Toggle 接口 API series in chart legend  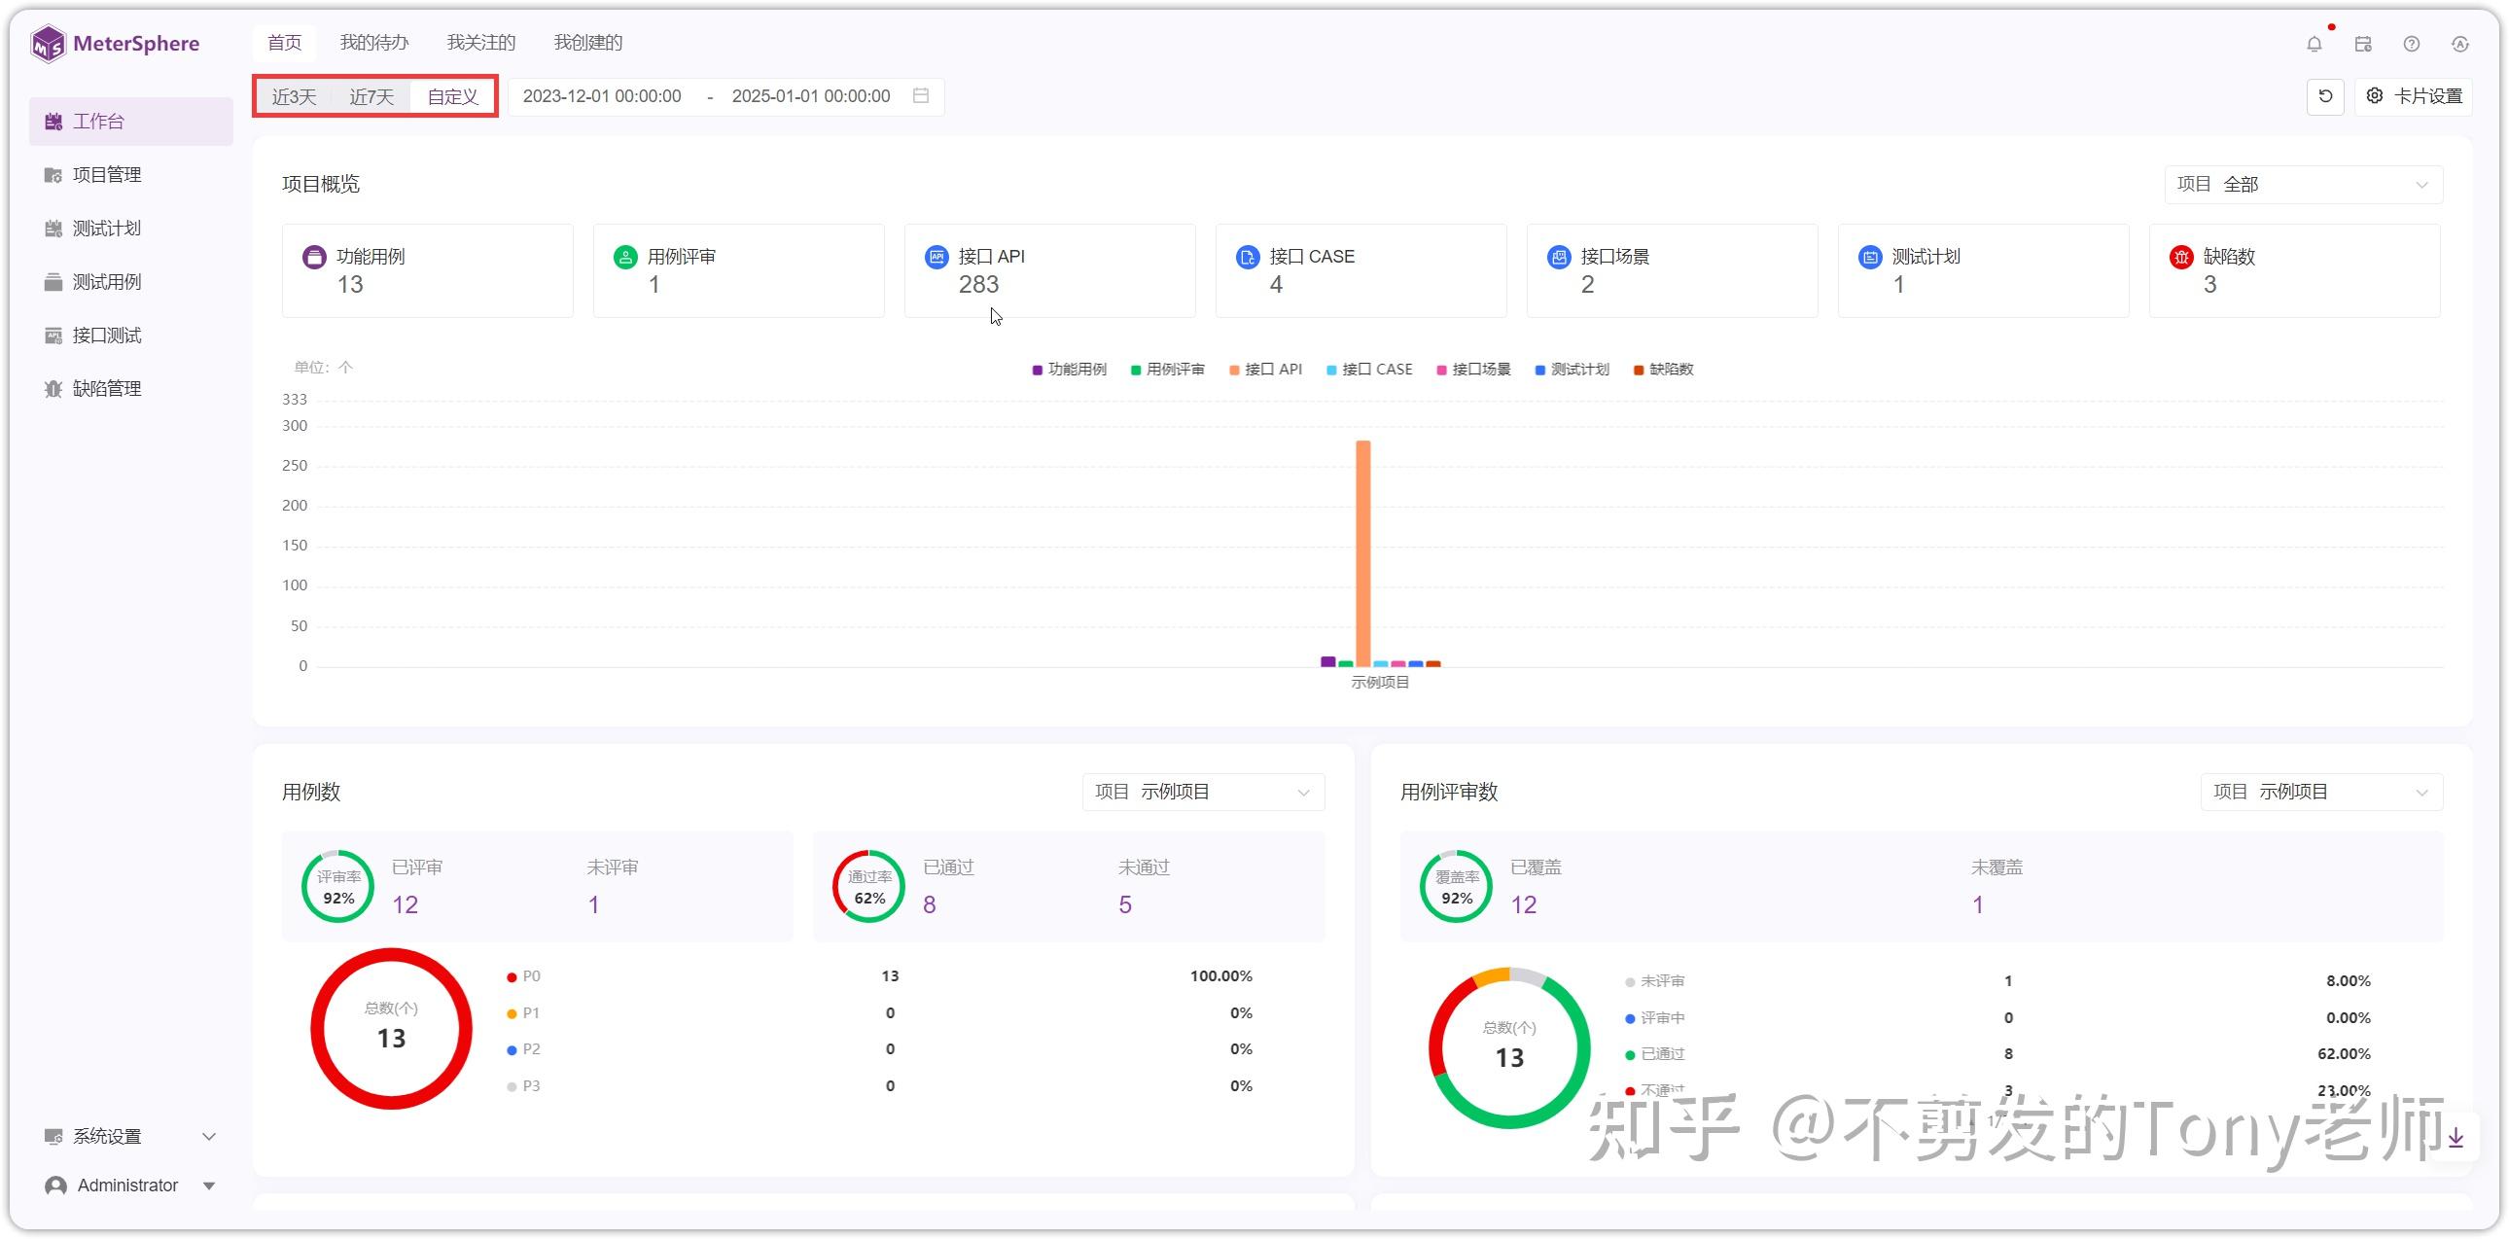click(1265, 370)
